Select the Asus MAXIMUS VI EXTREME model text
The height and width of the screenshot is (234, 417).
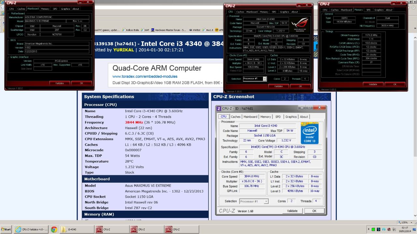tap(148, 186)
